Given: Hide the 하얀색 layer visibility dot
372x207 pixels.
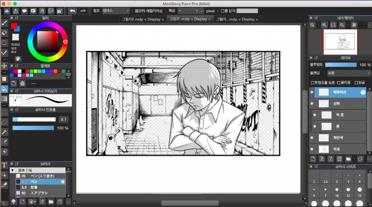Looking at the screenshot, I should [312, 138].
